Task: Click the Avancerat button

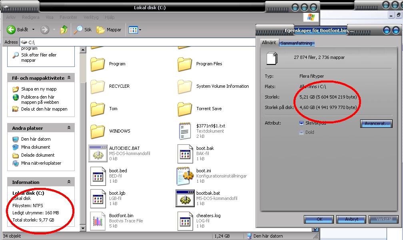Action: point(376,124)
